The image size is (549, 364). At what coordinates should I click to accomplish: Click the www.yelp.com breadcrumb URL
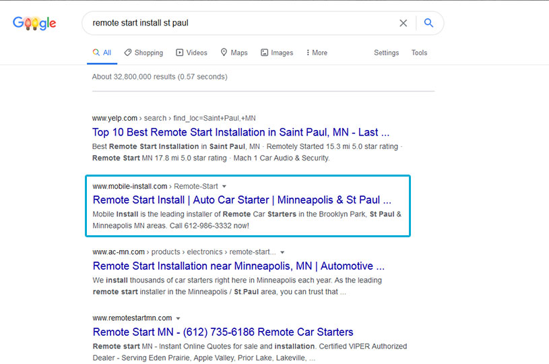[174, 118]
